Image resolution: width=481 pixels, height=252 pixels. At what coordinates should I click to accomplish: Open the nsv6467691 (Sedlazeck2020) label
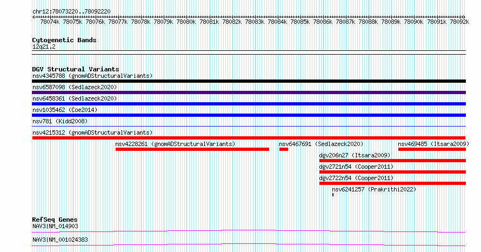point(321,144)
